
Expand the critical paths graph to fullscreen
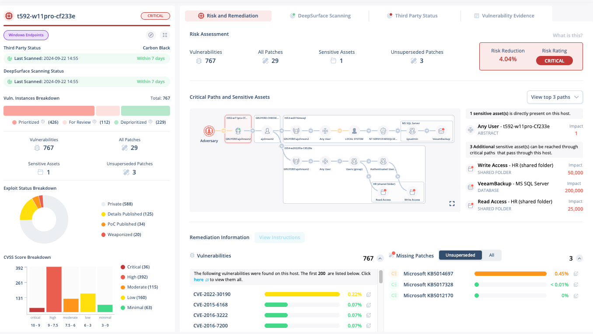tap(452, 204)
